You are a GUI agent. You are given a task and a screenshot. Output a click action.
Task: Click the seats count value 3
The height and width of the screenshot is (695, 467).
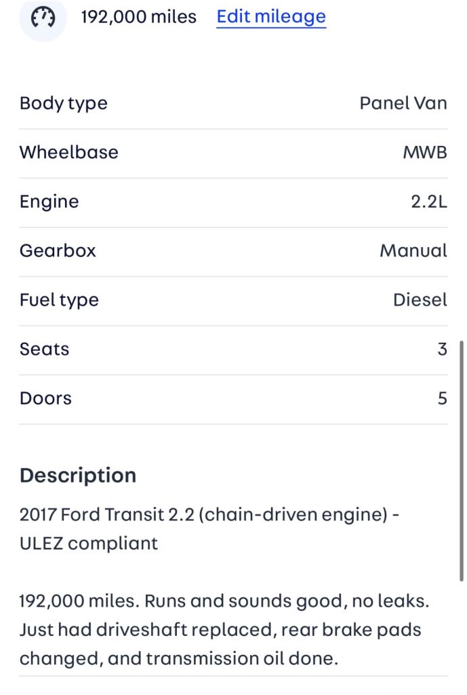443,349
